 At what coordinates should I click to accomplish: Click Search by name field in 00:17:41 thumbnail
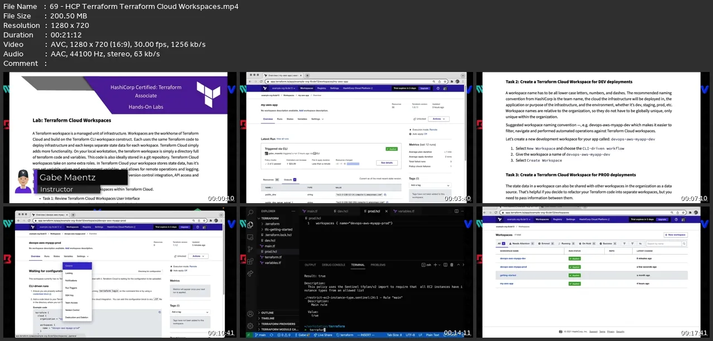coord(664,243)
